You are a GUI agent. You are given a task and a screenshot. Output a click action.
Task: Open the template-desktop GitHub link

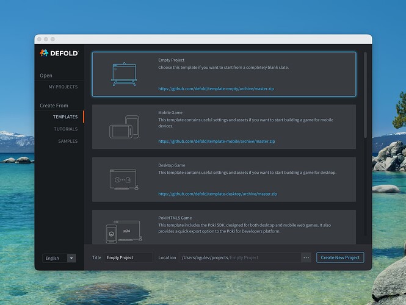click(218, 194)
